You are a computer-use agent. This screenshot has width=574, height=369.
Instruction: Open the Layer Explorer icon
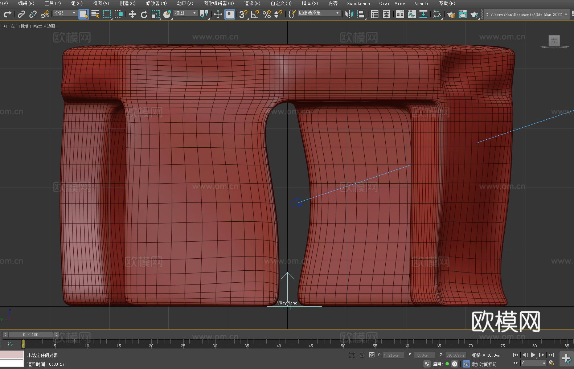point(386,14)
